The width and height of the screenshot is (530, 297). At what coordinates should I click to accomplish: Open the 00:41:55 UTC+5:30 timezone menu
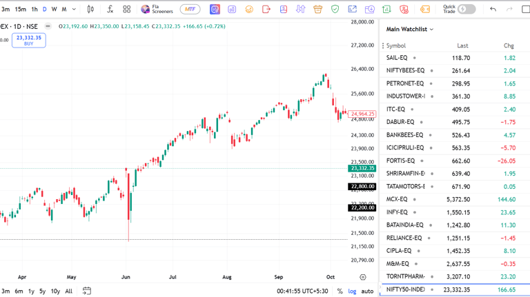[x=302, y=291]
